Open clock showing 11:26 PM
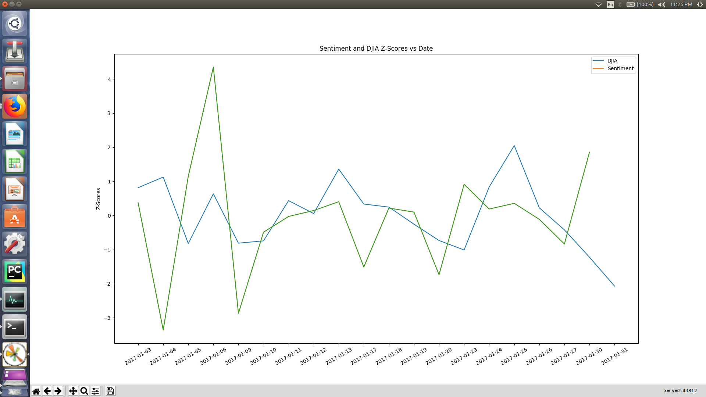The height and width of the screenshot is (397, 706). [x=681, y=4]
